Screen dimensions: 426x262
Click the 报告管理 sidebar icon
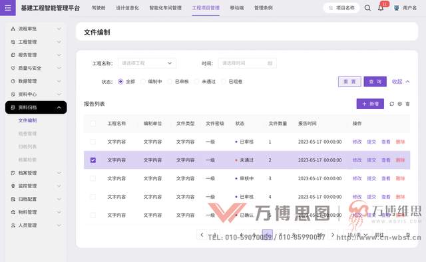pos(13,55)
